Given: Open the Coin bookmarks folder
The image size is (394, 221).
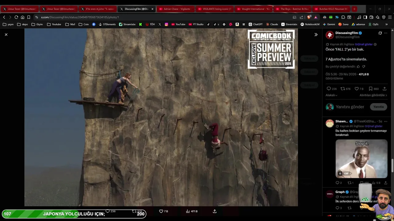Looking at the screenshot, I should pyautogui.click(x=84, y=24).
